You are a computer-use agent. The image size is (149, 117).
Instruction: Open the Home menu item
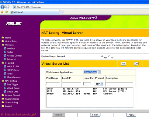point(8,38)
